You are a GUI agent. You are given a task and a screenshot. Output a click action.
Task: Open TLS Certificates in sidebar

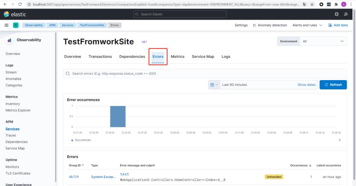(x=18, y=173)
